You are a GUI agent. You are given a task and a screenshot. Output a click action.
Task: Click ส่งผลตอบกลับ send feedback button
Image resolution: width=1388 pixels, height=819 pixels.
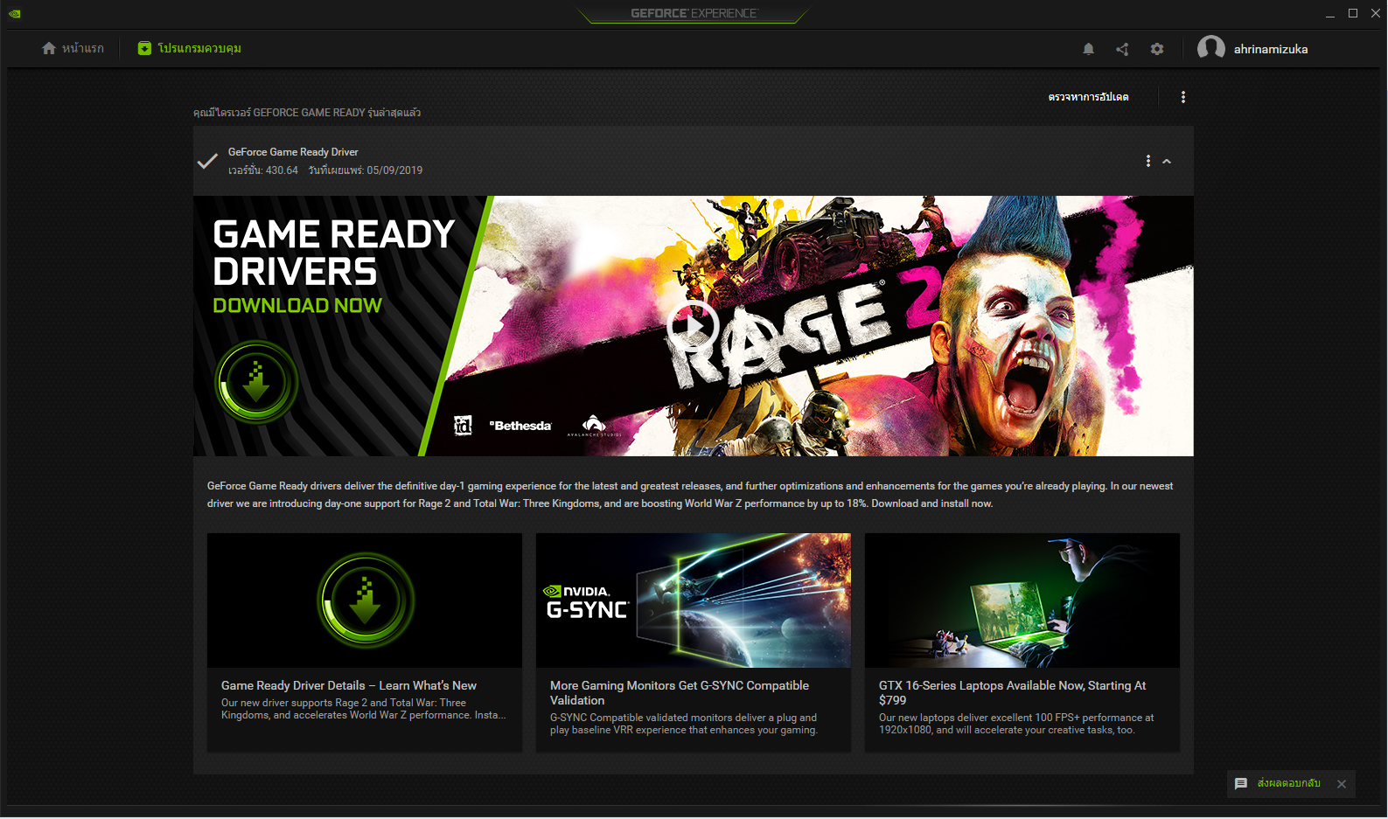(1288, 783)
